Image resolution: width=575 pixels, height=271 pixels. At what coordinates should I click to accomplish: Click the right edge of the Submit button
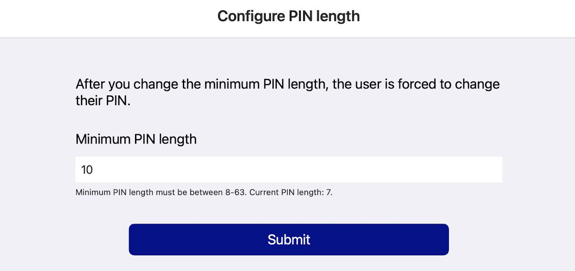(x=442, y=240)
